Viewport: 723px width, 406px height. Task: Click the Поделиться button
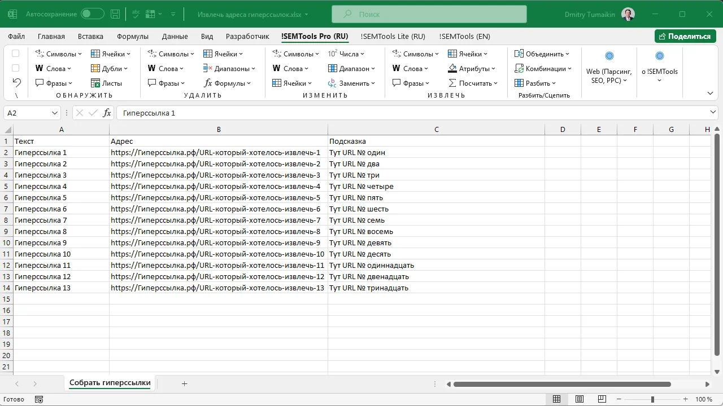click(x=685, y=36)
